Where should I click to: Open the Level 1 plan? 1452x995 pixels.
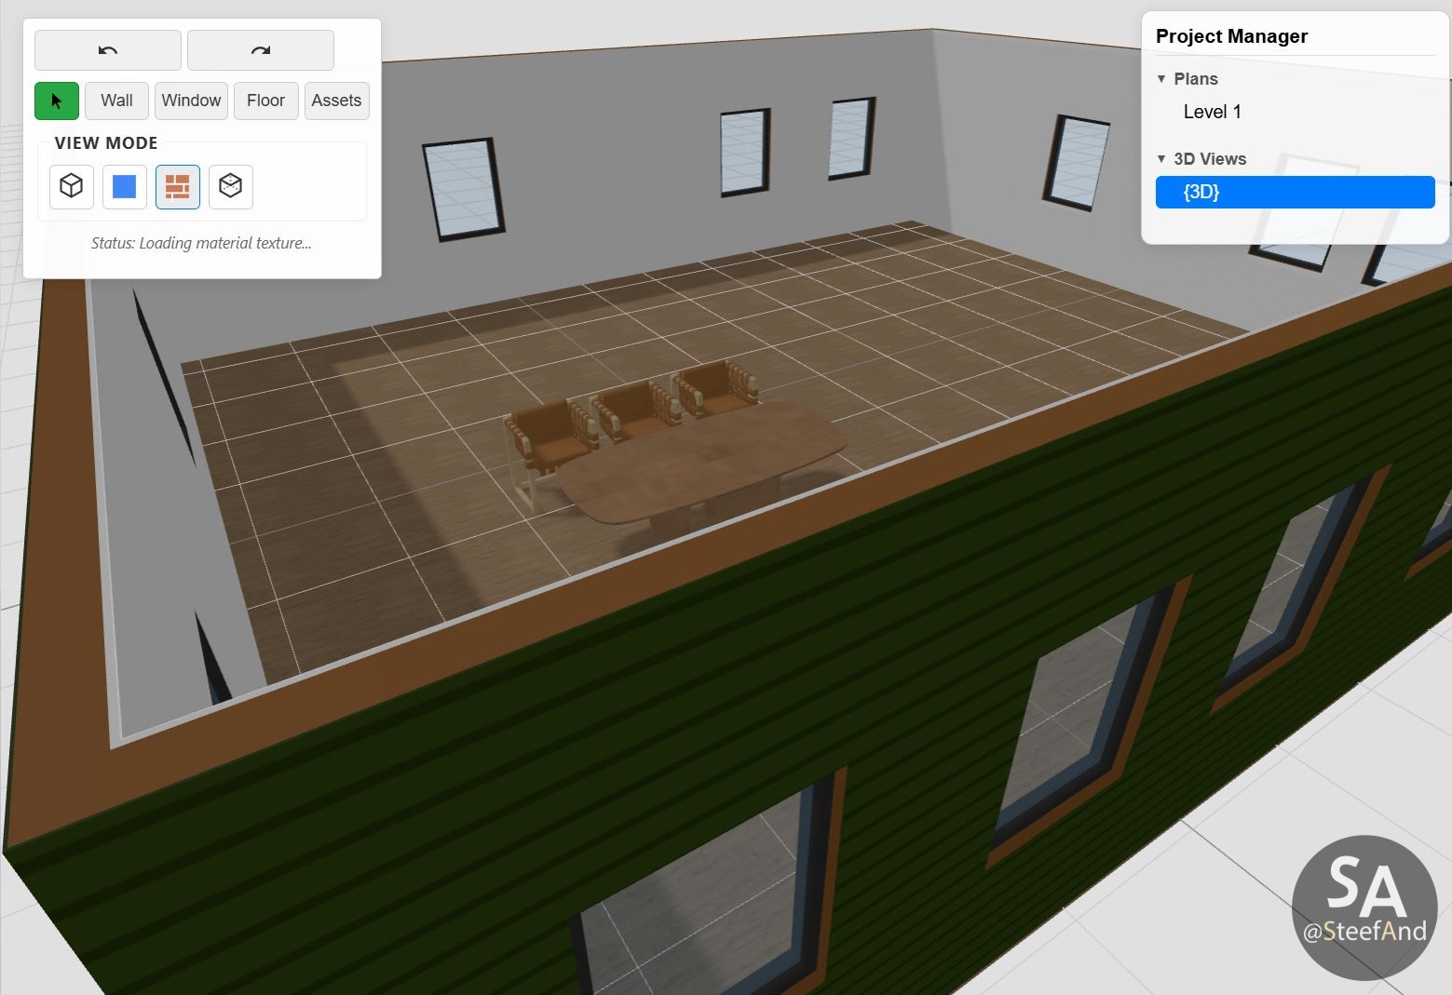1212,112
